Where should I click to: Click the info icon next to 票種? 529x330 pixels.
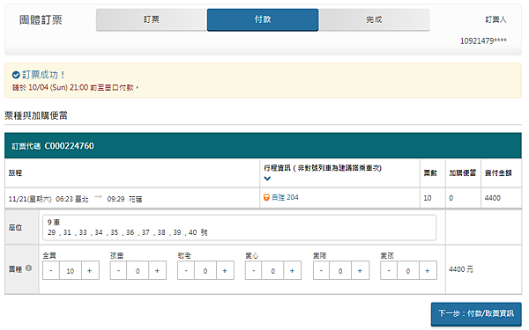29,268
